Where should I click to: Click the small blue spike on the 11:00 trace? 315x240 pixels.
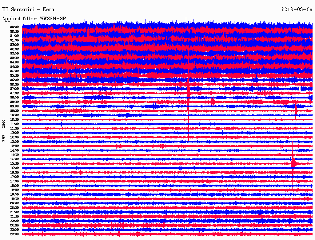tap(61, 124)
